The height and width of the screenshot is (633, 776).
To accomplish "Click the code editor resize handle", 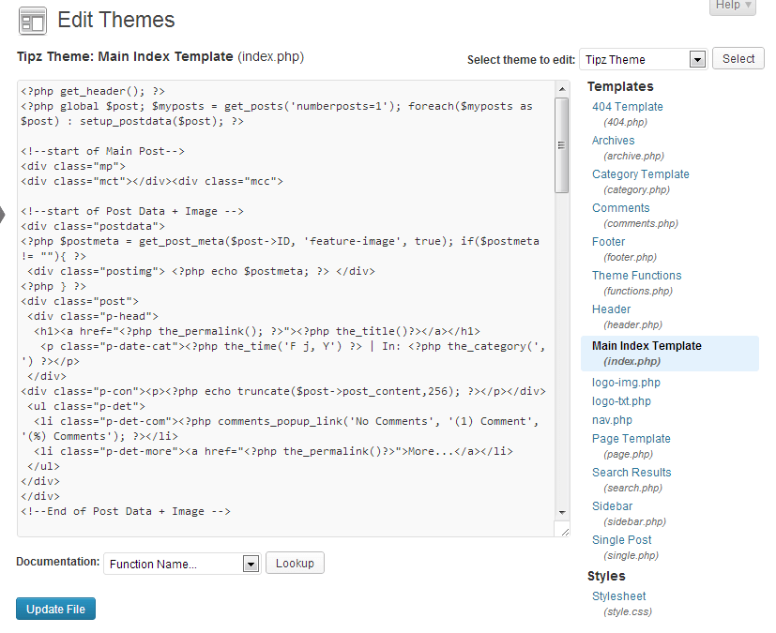I will pos(564,531).
